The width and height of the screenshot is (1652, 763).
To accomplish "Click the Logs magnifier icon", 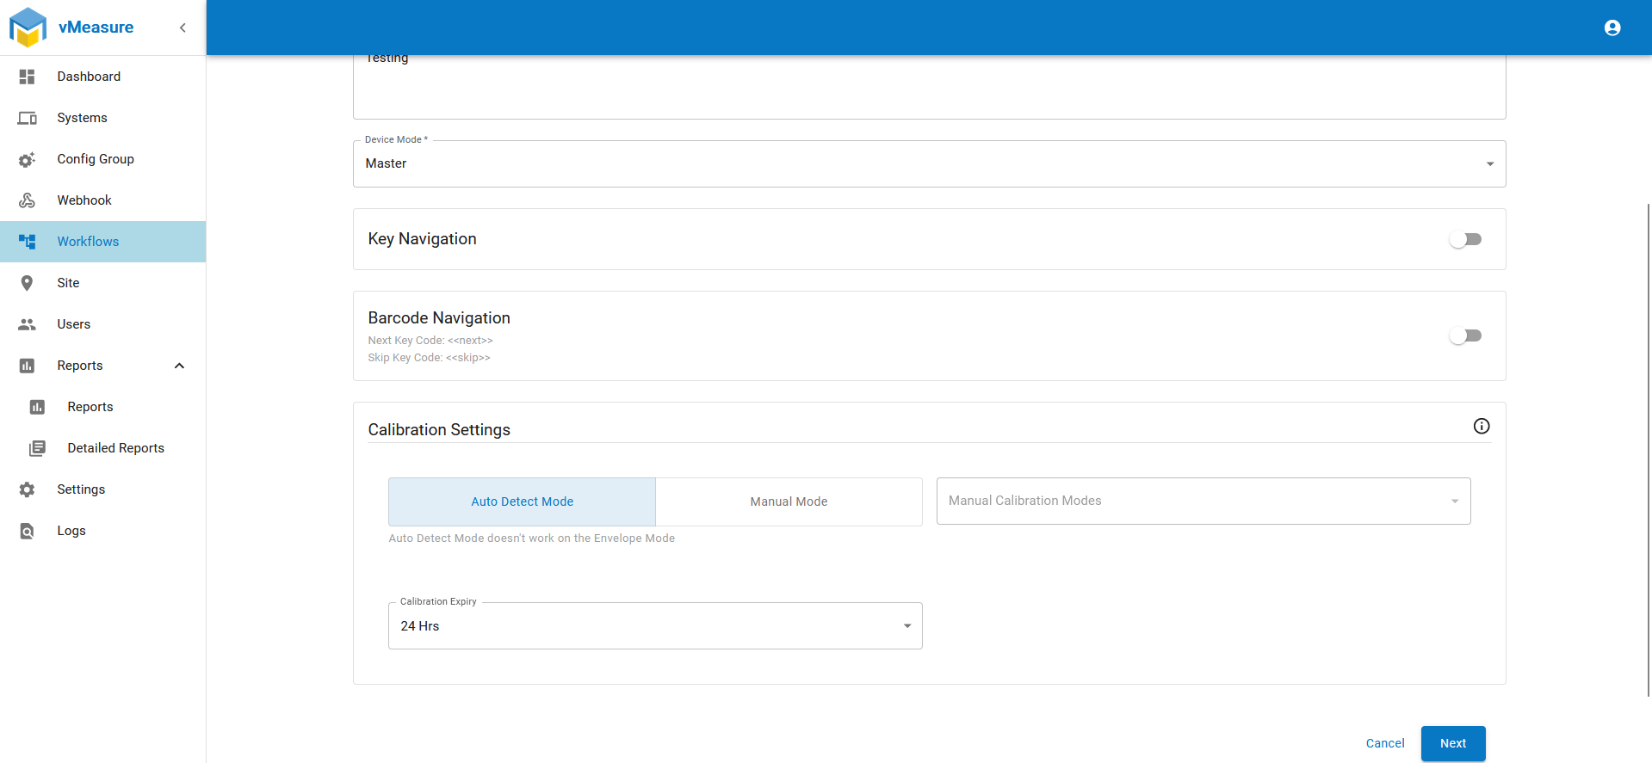I will click(28, 531).
